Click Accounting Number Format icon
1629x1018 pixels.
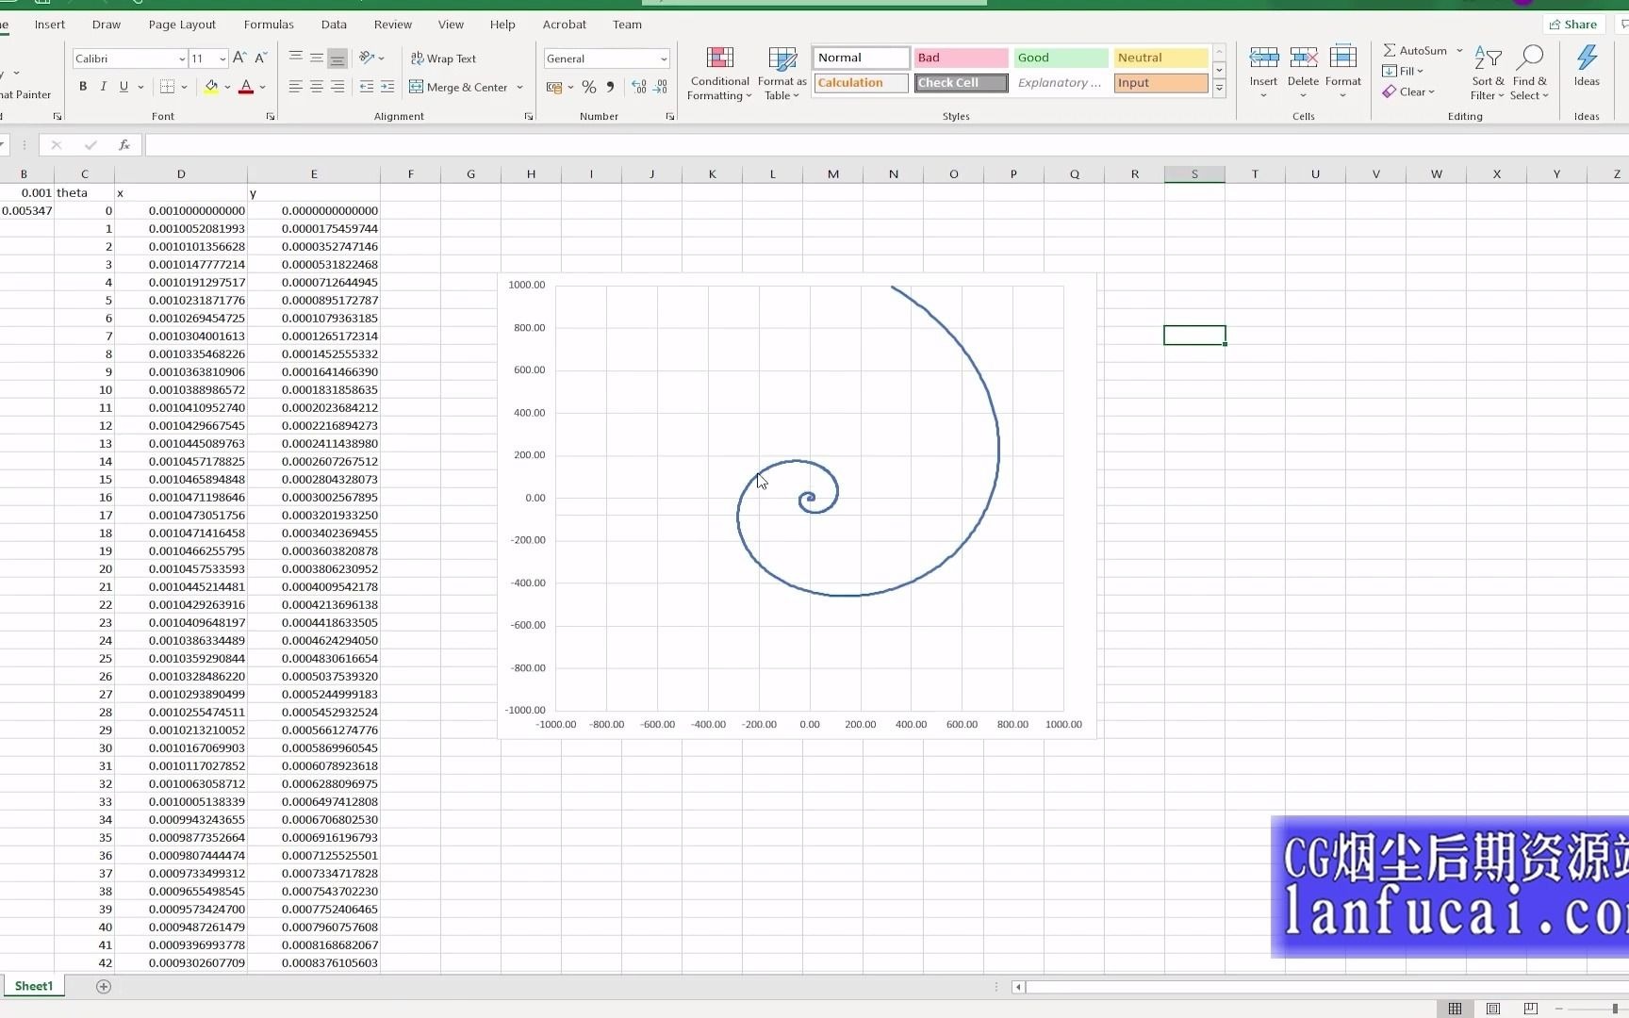click(554, 87)
